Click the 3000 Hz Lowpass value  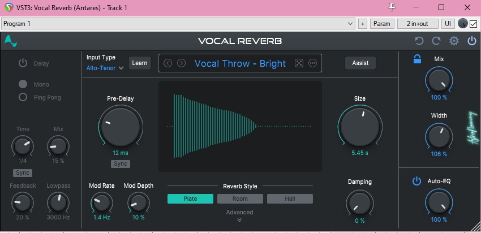[x=58, y=217]
